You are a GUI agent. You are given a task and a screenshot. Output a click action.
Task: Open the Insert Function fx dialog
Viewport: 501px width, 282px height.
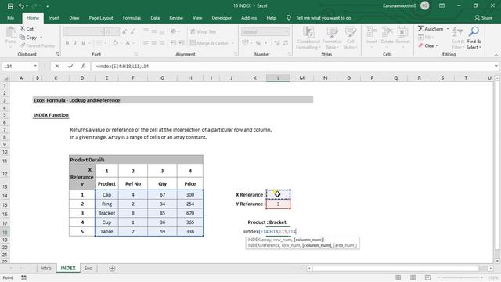[84, 66]
